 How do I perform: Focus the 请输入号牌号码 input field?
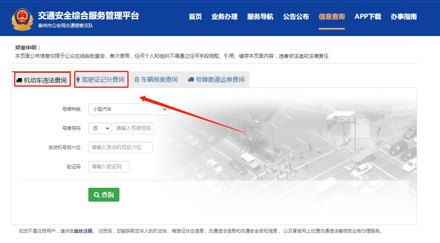click(134, 128)
